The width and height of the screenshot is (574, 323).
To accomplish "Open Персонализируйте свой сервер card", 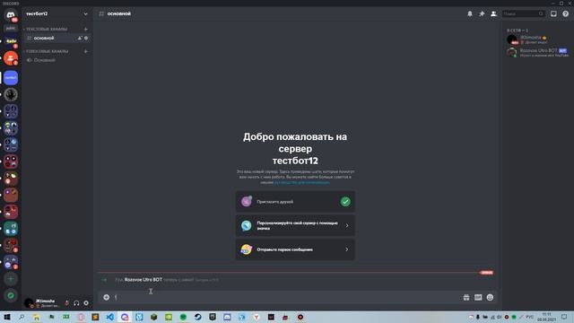I will point(295,225).
